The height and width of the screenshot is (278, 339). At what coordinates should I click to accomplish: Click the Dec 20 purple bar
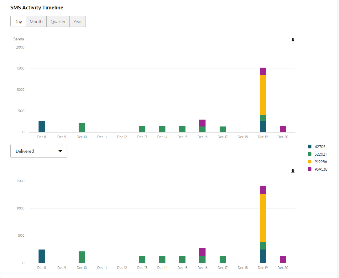tap(283, 129)
